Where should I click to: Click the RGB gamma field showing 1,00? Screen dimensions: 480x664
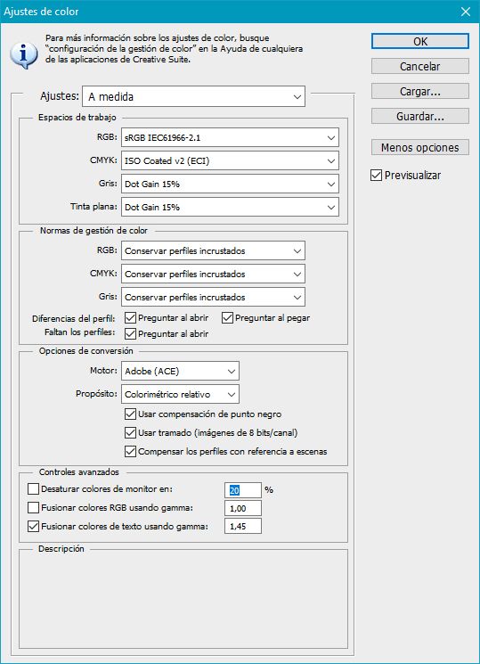point(243,508)
